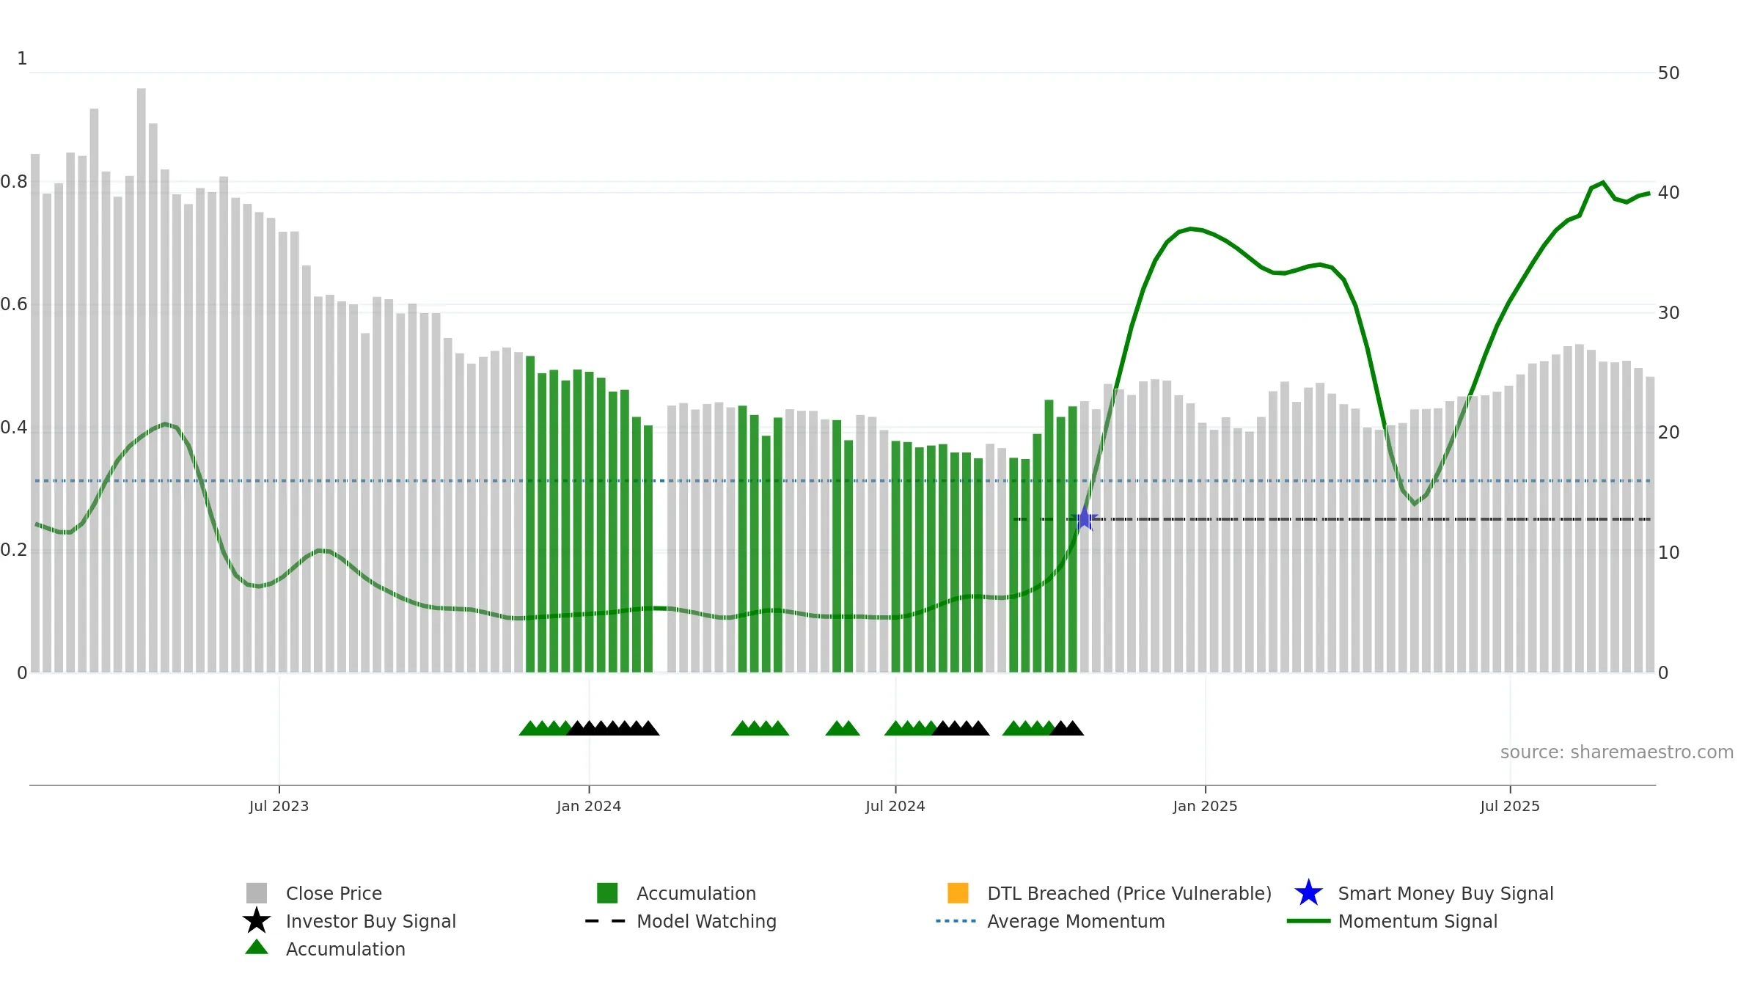Viewport: 1760px width, 990px height.
Task: Click the Average Momentum dotted line icon
Action: point(956,921)
